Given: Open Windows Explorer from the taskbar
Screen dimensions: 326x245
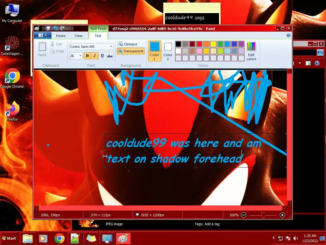Looking at the screenshot, I should pyautogui.click(x=28, y=238).
